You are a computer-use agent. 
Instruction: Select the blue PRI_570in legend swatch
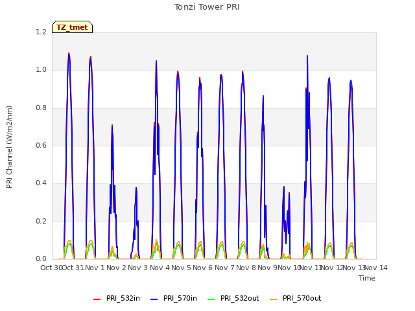[x=154, y=299]
